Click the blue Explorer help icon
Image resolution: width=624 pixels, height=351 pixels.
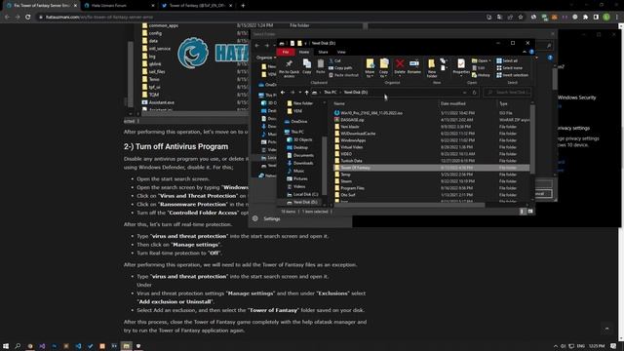[x=531, y=52]
